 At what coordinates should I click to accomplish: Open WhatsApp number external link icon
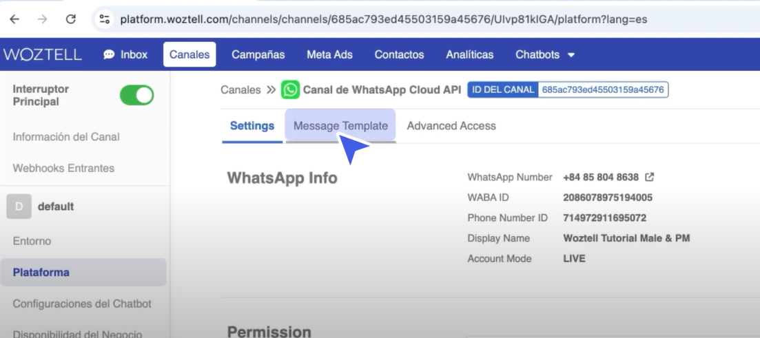tap(650, 177)
